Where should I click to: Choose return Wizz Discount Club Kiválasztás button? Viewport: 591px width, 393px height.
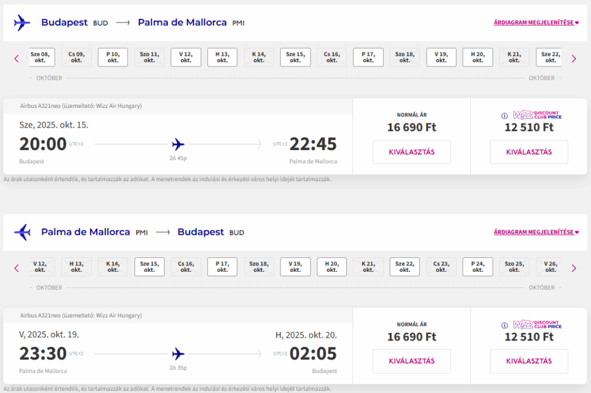[x=529, y=361]
